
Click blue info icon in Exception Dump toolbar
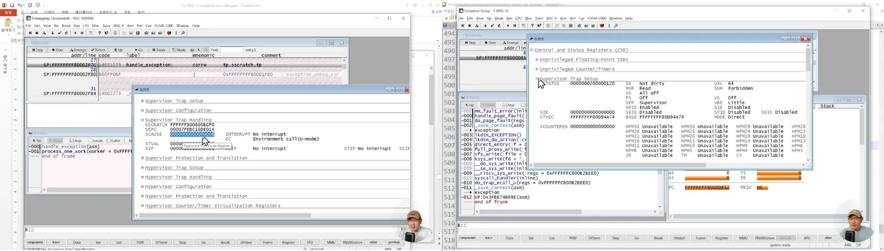tap(609, 26)
